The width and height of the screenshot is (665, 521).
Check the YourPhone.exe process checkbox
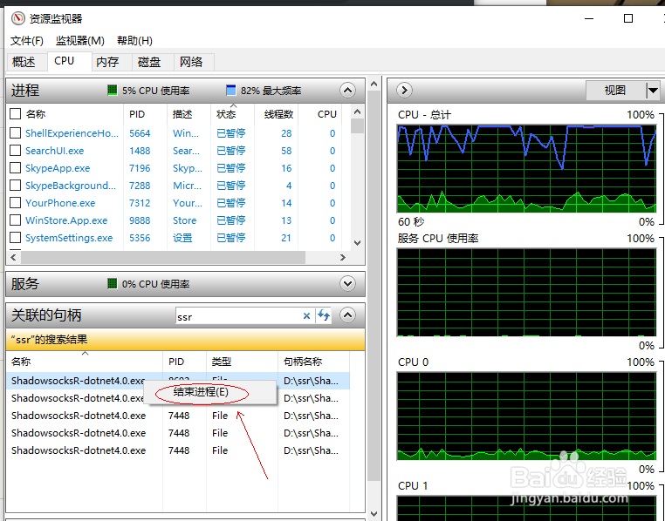pyautogui.click(x=15, y=202)
